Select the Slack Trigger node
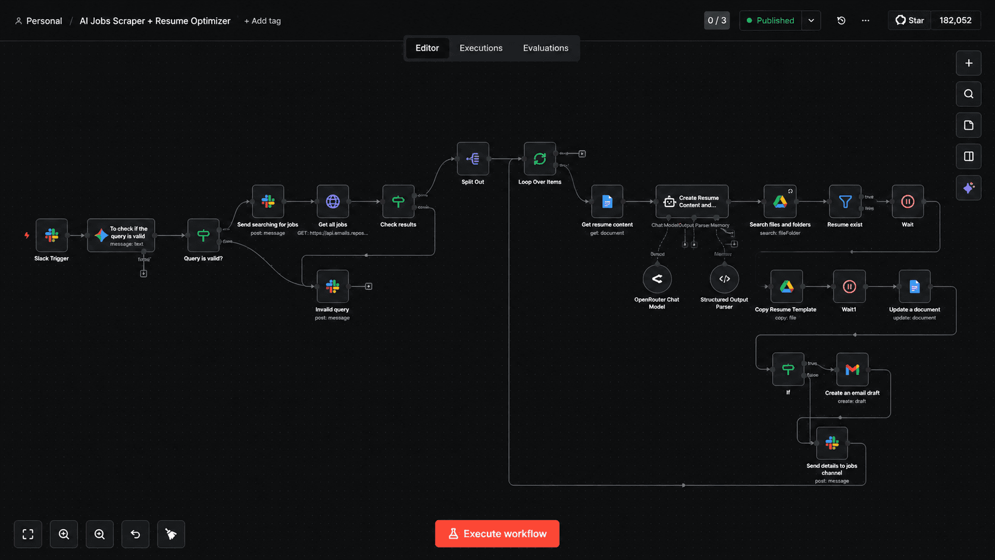The image size is (995, 560). [52, 235]
